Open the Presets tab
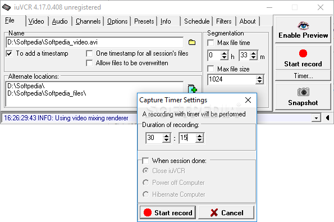 [144, 21]
